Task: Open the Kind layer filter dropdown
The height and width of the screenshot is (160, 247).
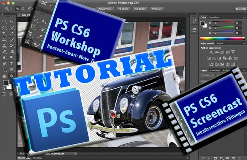Action: [207, 75]
